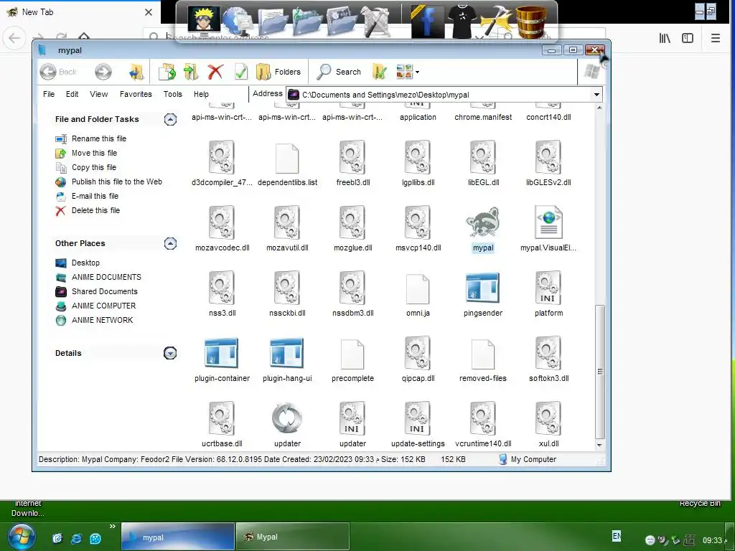Click the hammer with star dock icon
735x551 pixels.
[497, 22]
